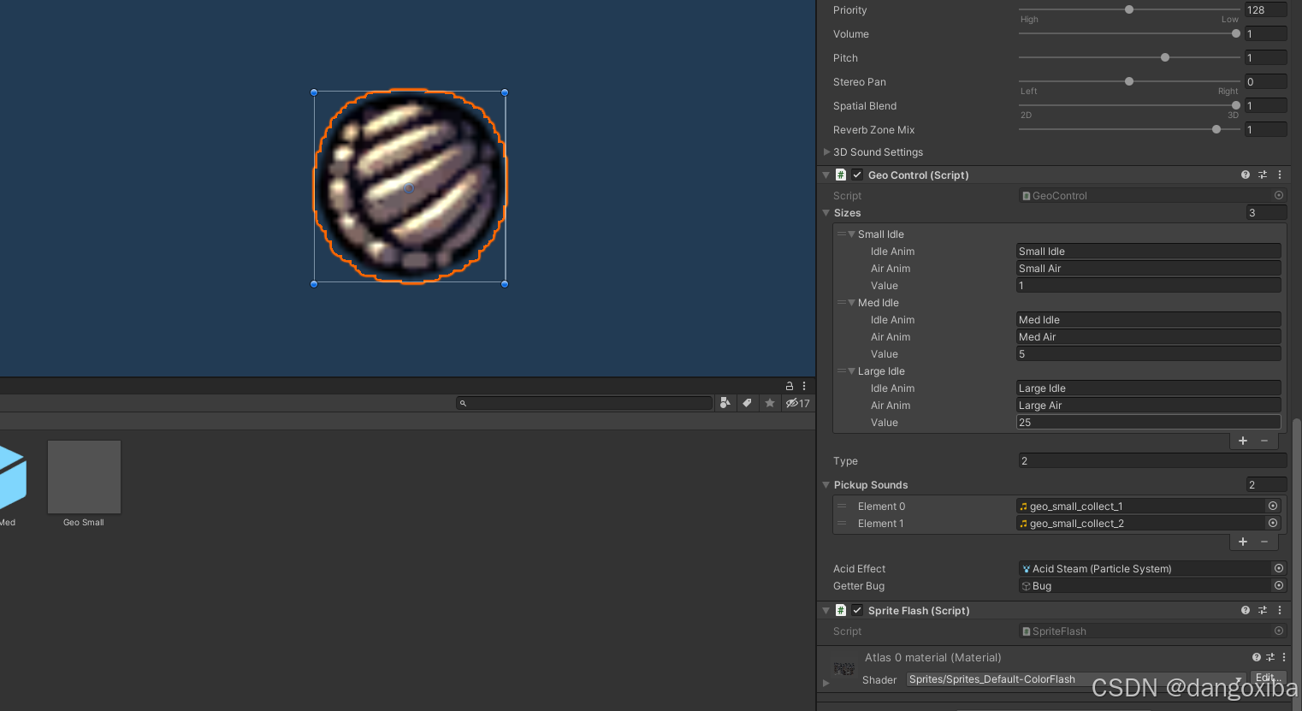Click the Stereo Pan value field
This screenshot has height=711, width=1302.
click(1266, 81)
